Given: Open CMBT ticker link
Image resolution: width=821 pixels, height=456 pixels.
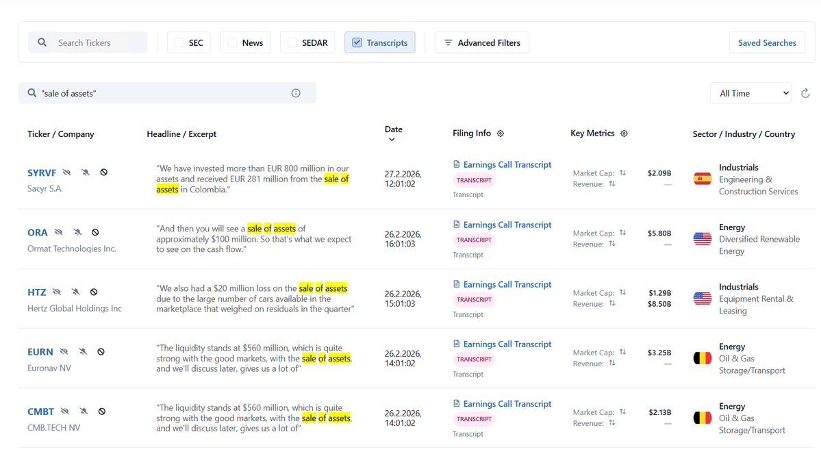Looking at the screenshot, I should pyautogui.click(x=41, y=411).
